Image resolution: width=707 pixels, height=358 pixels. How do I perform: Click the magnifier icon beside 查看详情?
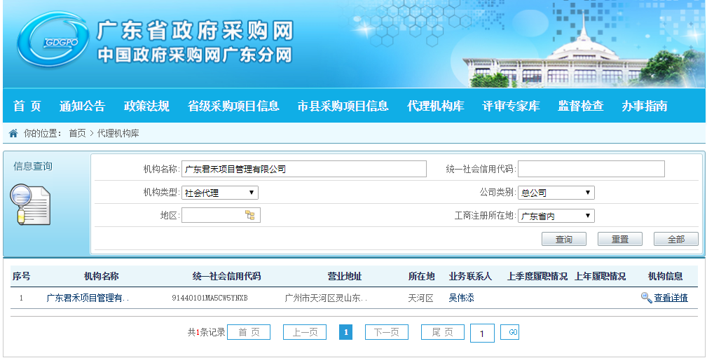point(646,298)
